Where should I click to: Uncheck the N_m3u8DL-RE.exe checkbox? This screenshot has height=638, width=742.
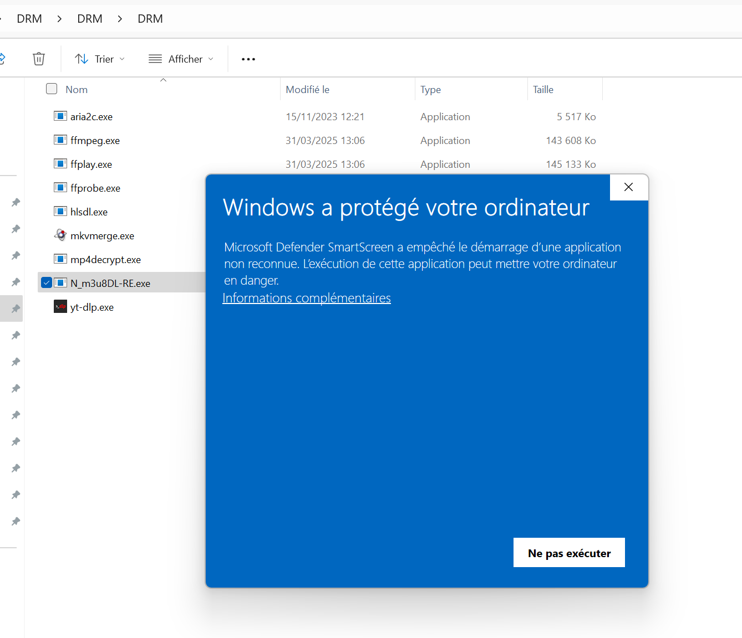point(47,283)
